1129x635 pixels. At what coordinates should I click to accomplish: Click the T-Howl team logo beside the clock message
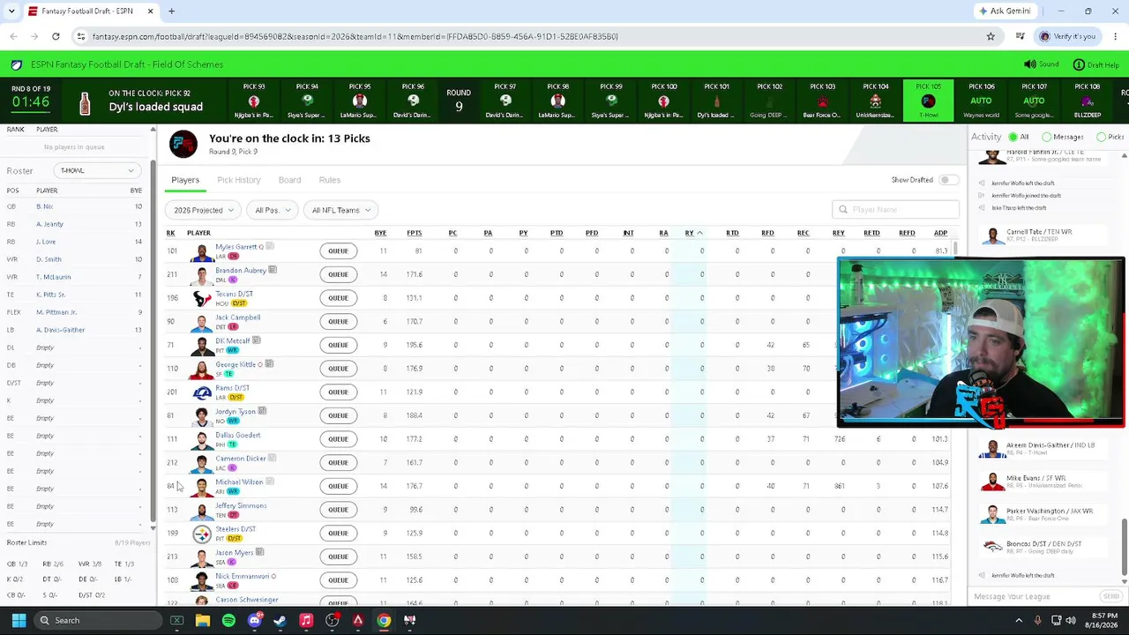click(x=183, y=145)
